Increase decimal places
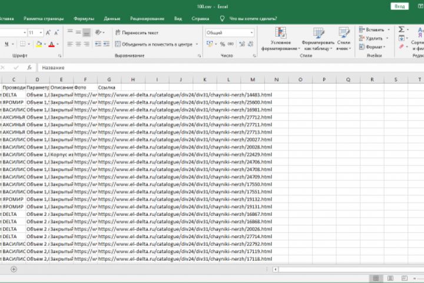Image resolution: width=424 pixels, height=283 pixels. click(x=242, y=44)
